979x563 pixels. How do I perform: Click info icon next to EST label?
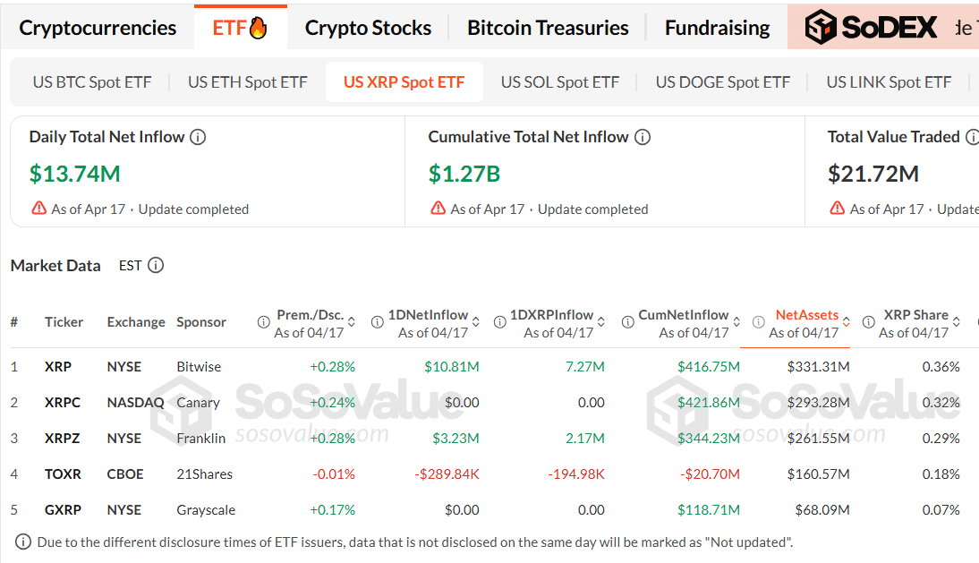click(155, 265)
